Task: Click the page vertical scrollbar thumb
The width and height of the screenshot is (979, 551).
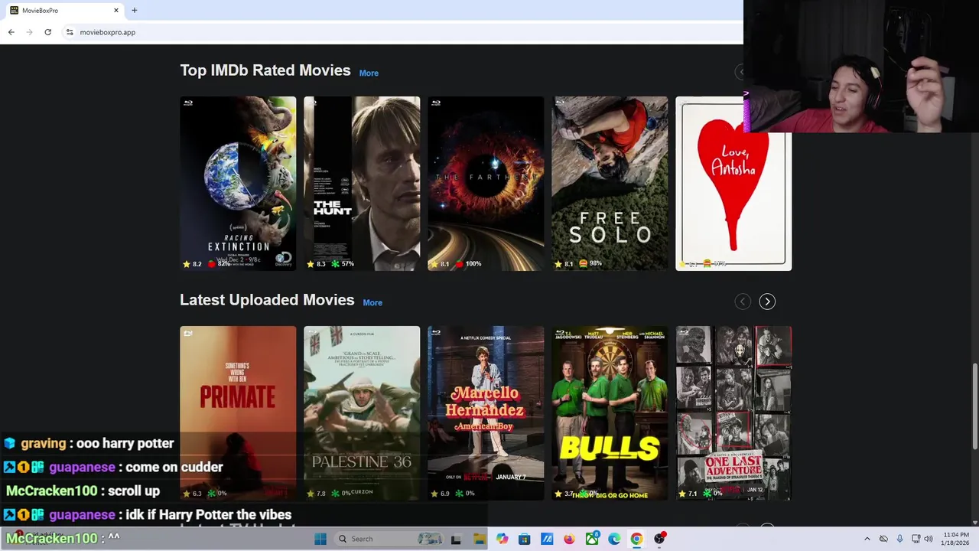Action: pyautogui.click(x=974, y=406)
